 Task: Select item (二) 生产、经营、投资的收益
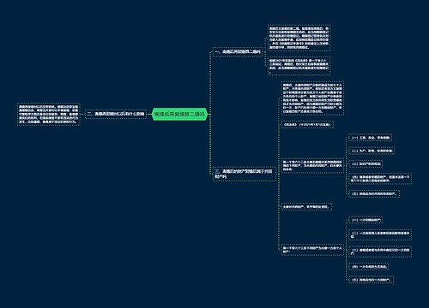point(372,151)
